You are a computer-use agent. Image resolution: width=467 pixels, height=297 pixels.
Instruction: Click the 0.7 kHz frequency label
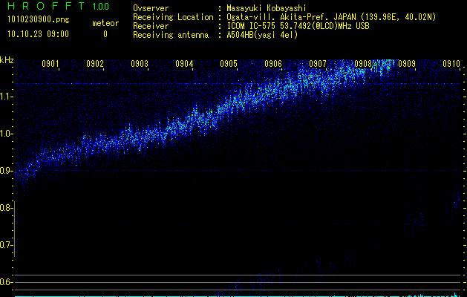coord(5,245)
